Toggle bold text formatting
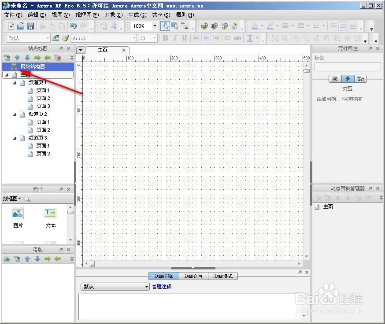 click(165, 38)
